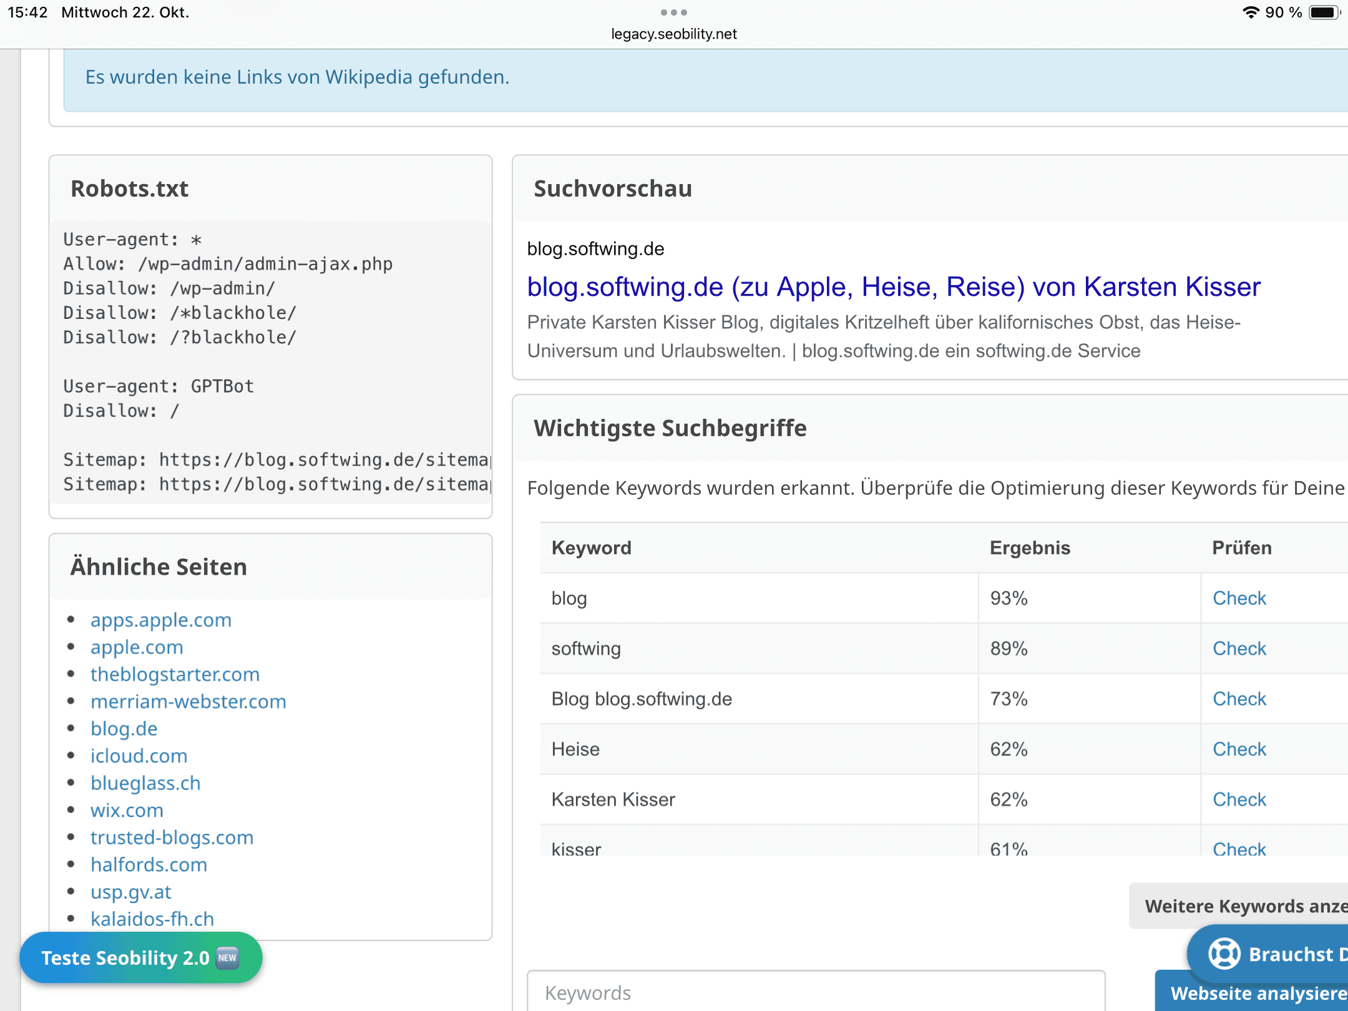Visit theblogstarter.com from similar pages
This screenshot has width=1348, height=1011.
pyautogui.click(x=175, y=674)
